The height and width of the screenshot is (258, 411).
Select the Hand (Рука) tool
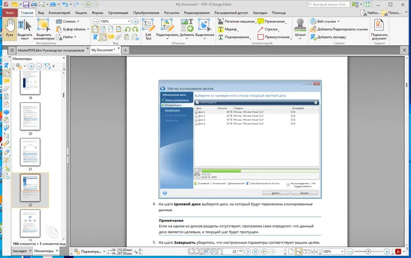(x=10, y=29)
